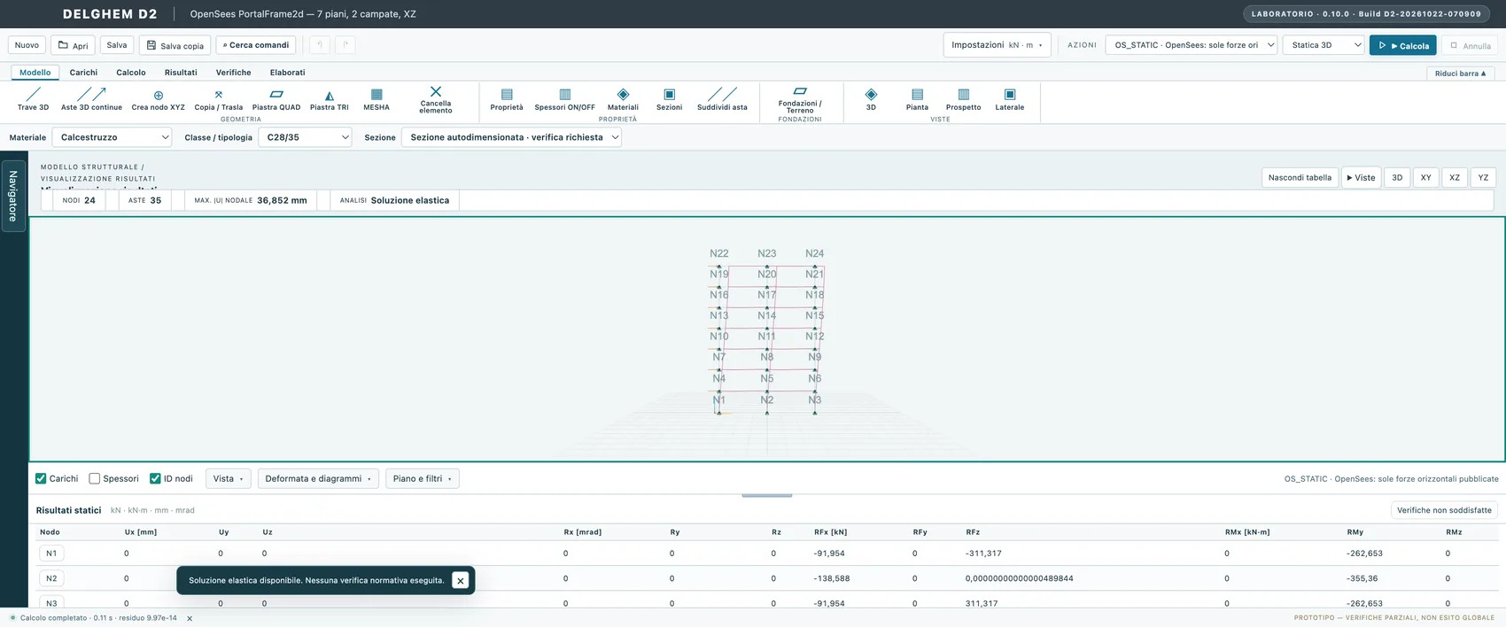Switch to the 3D view icon
This screenshot has height=627, width=1506.
(871, 99)
